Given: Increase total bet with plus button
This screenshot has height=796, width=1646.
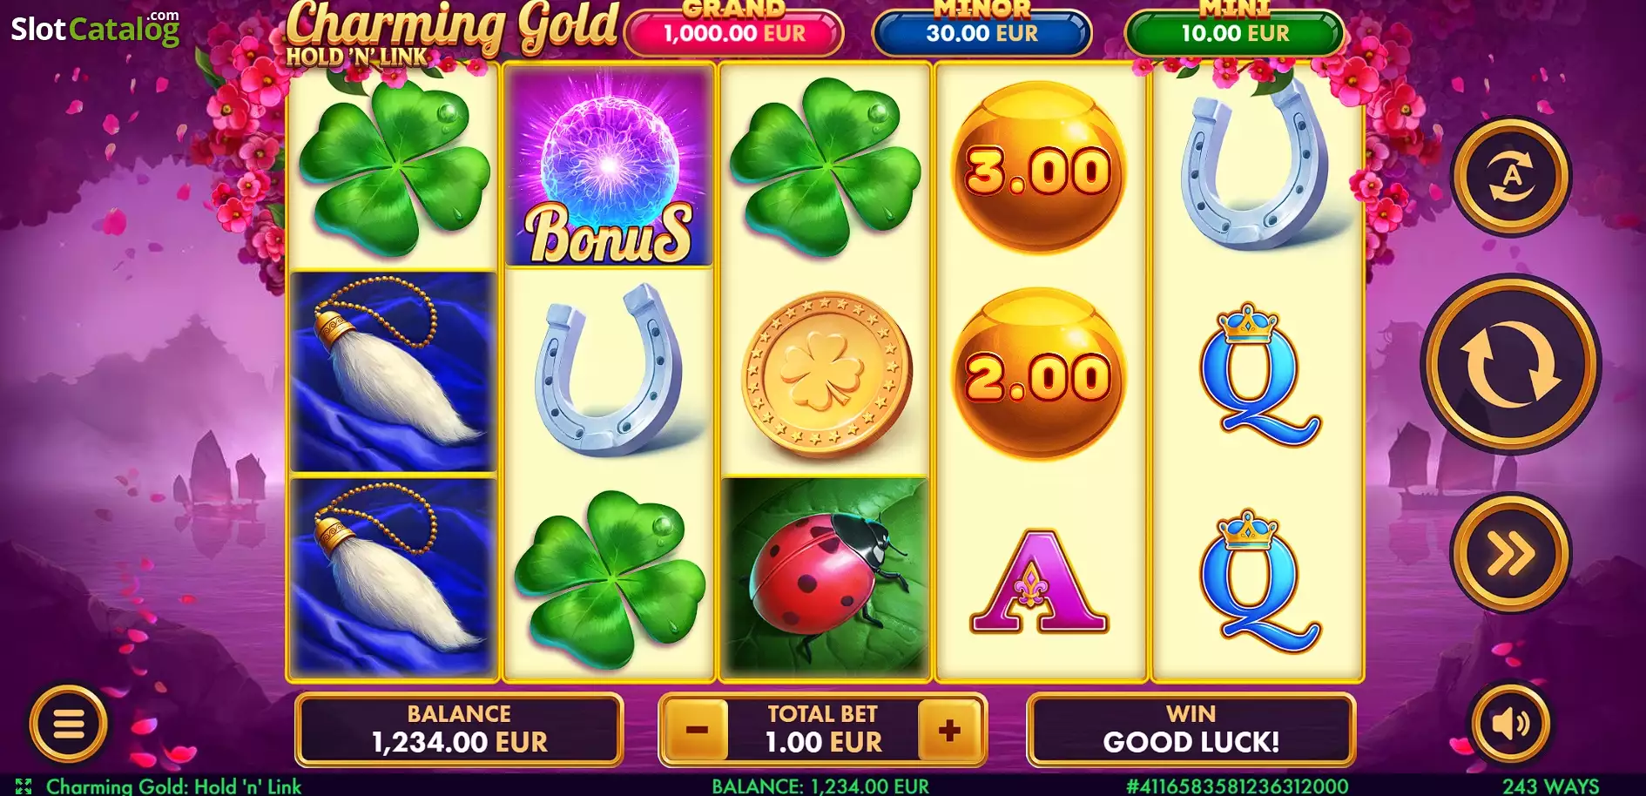Looking at the screenshot, I should 950,730.
